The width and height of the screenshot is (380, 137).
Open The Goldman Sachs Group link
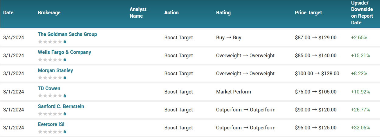pos(67,34)
